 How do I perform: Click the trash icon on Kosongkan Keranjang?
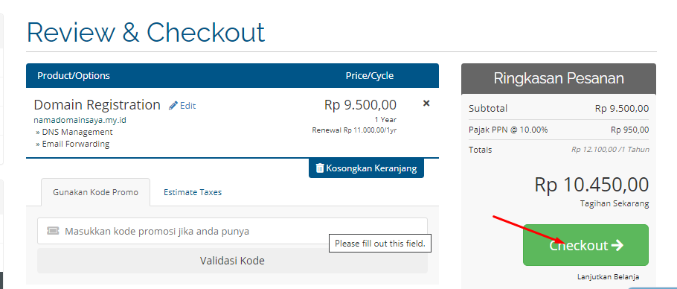(319, 168)
